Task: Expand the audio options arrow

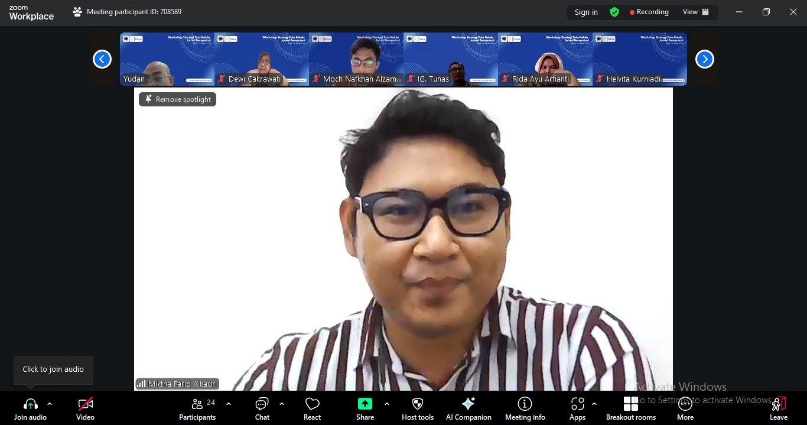Action: point(50,404)
